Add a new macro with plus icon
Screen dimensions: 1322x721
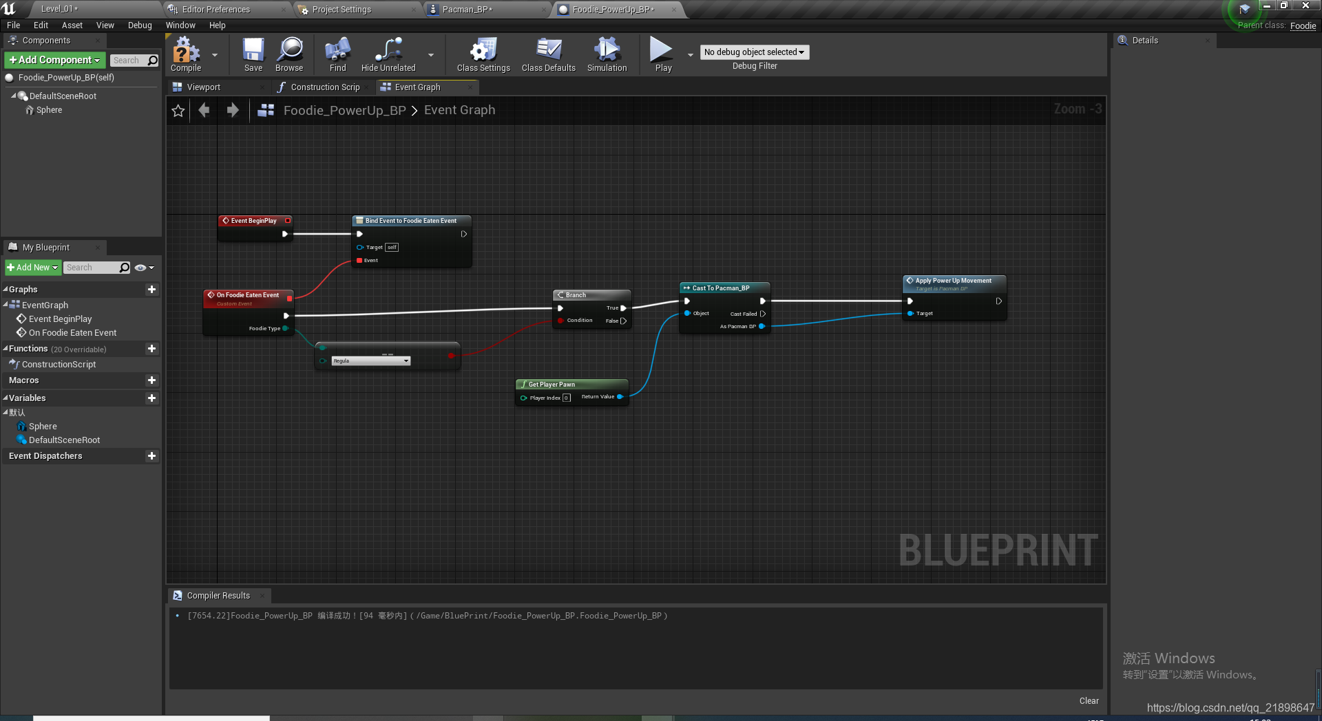(151, 380)
